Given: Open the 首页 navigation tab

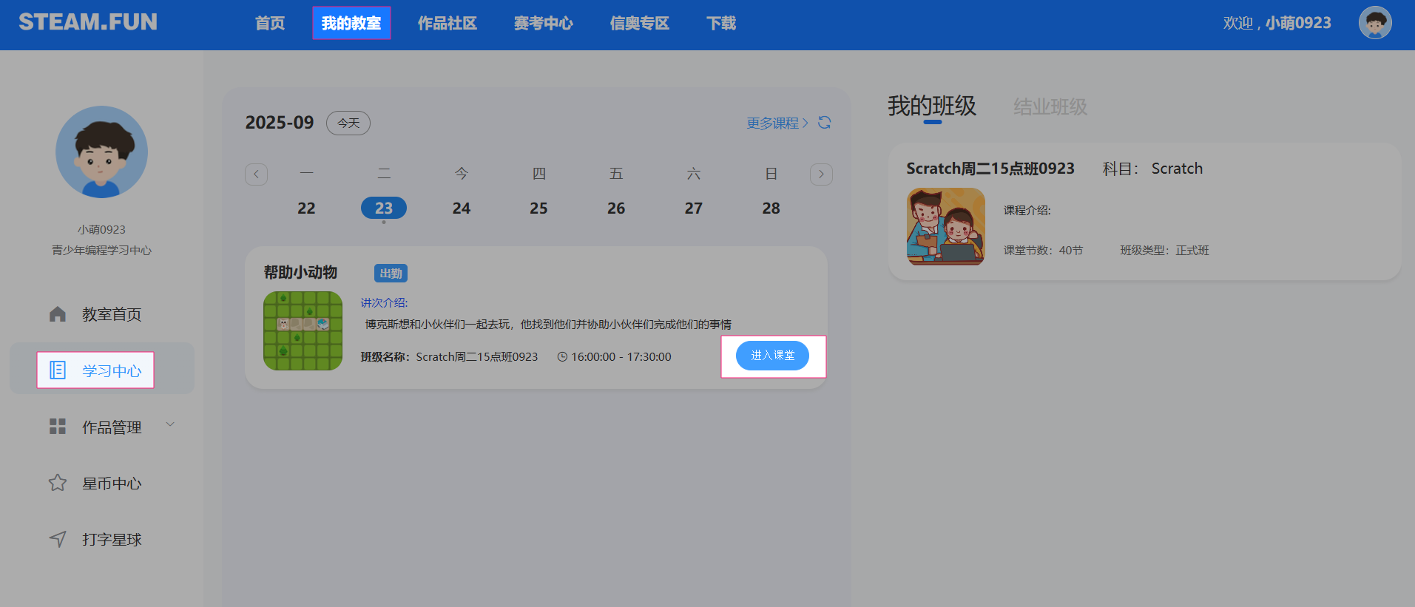Looking at the screenshot, I should [270, 24].
